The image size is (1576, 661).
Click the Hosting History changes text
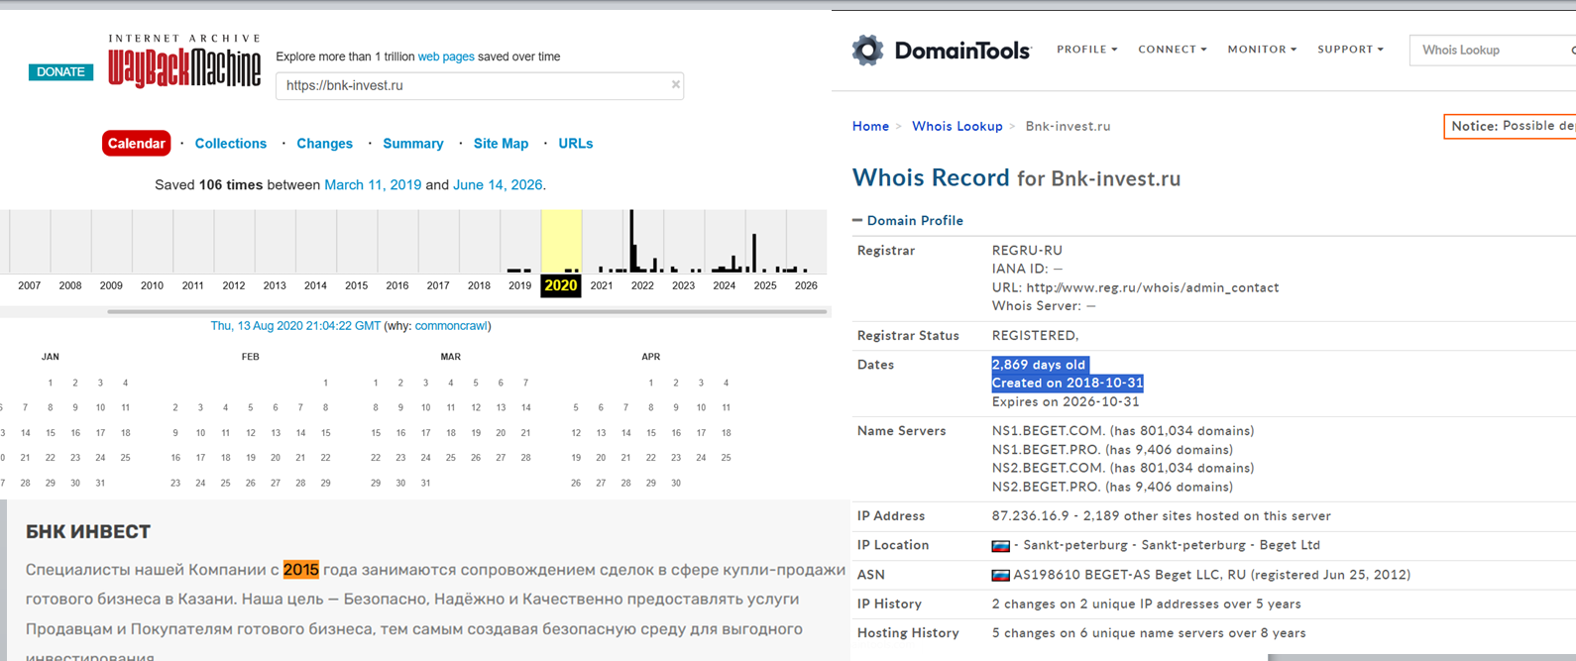(x=1149, y=633)
